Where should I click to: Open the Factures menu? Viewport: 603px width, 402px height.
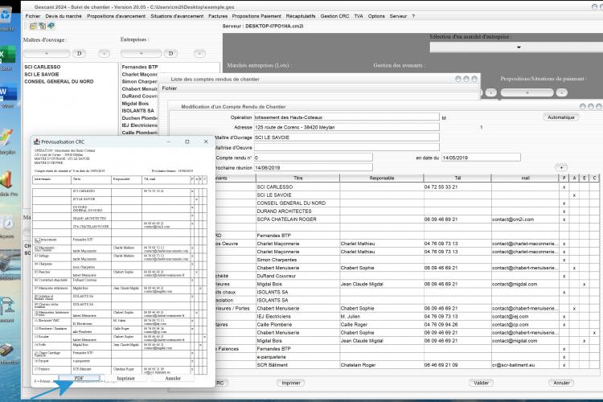tap(218, 16)
